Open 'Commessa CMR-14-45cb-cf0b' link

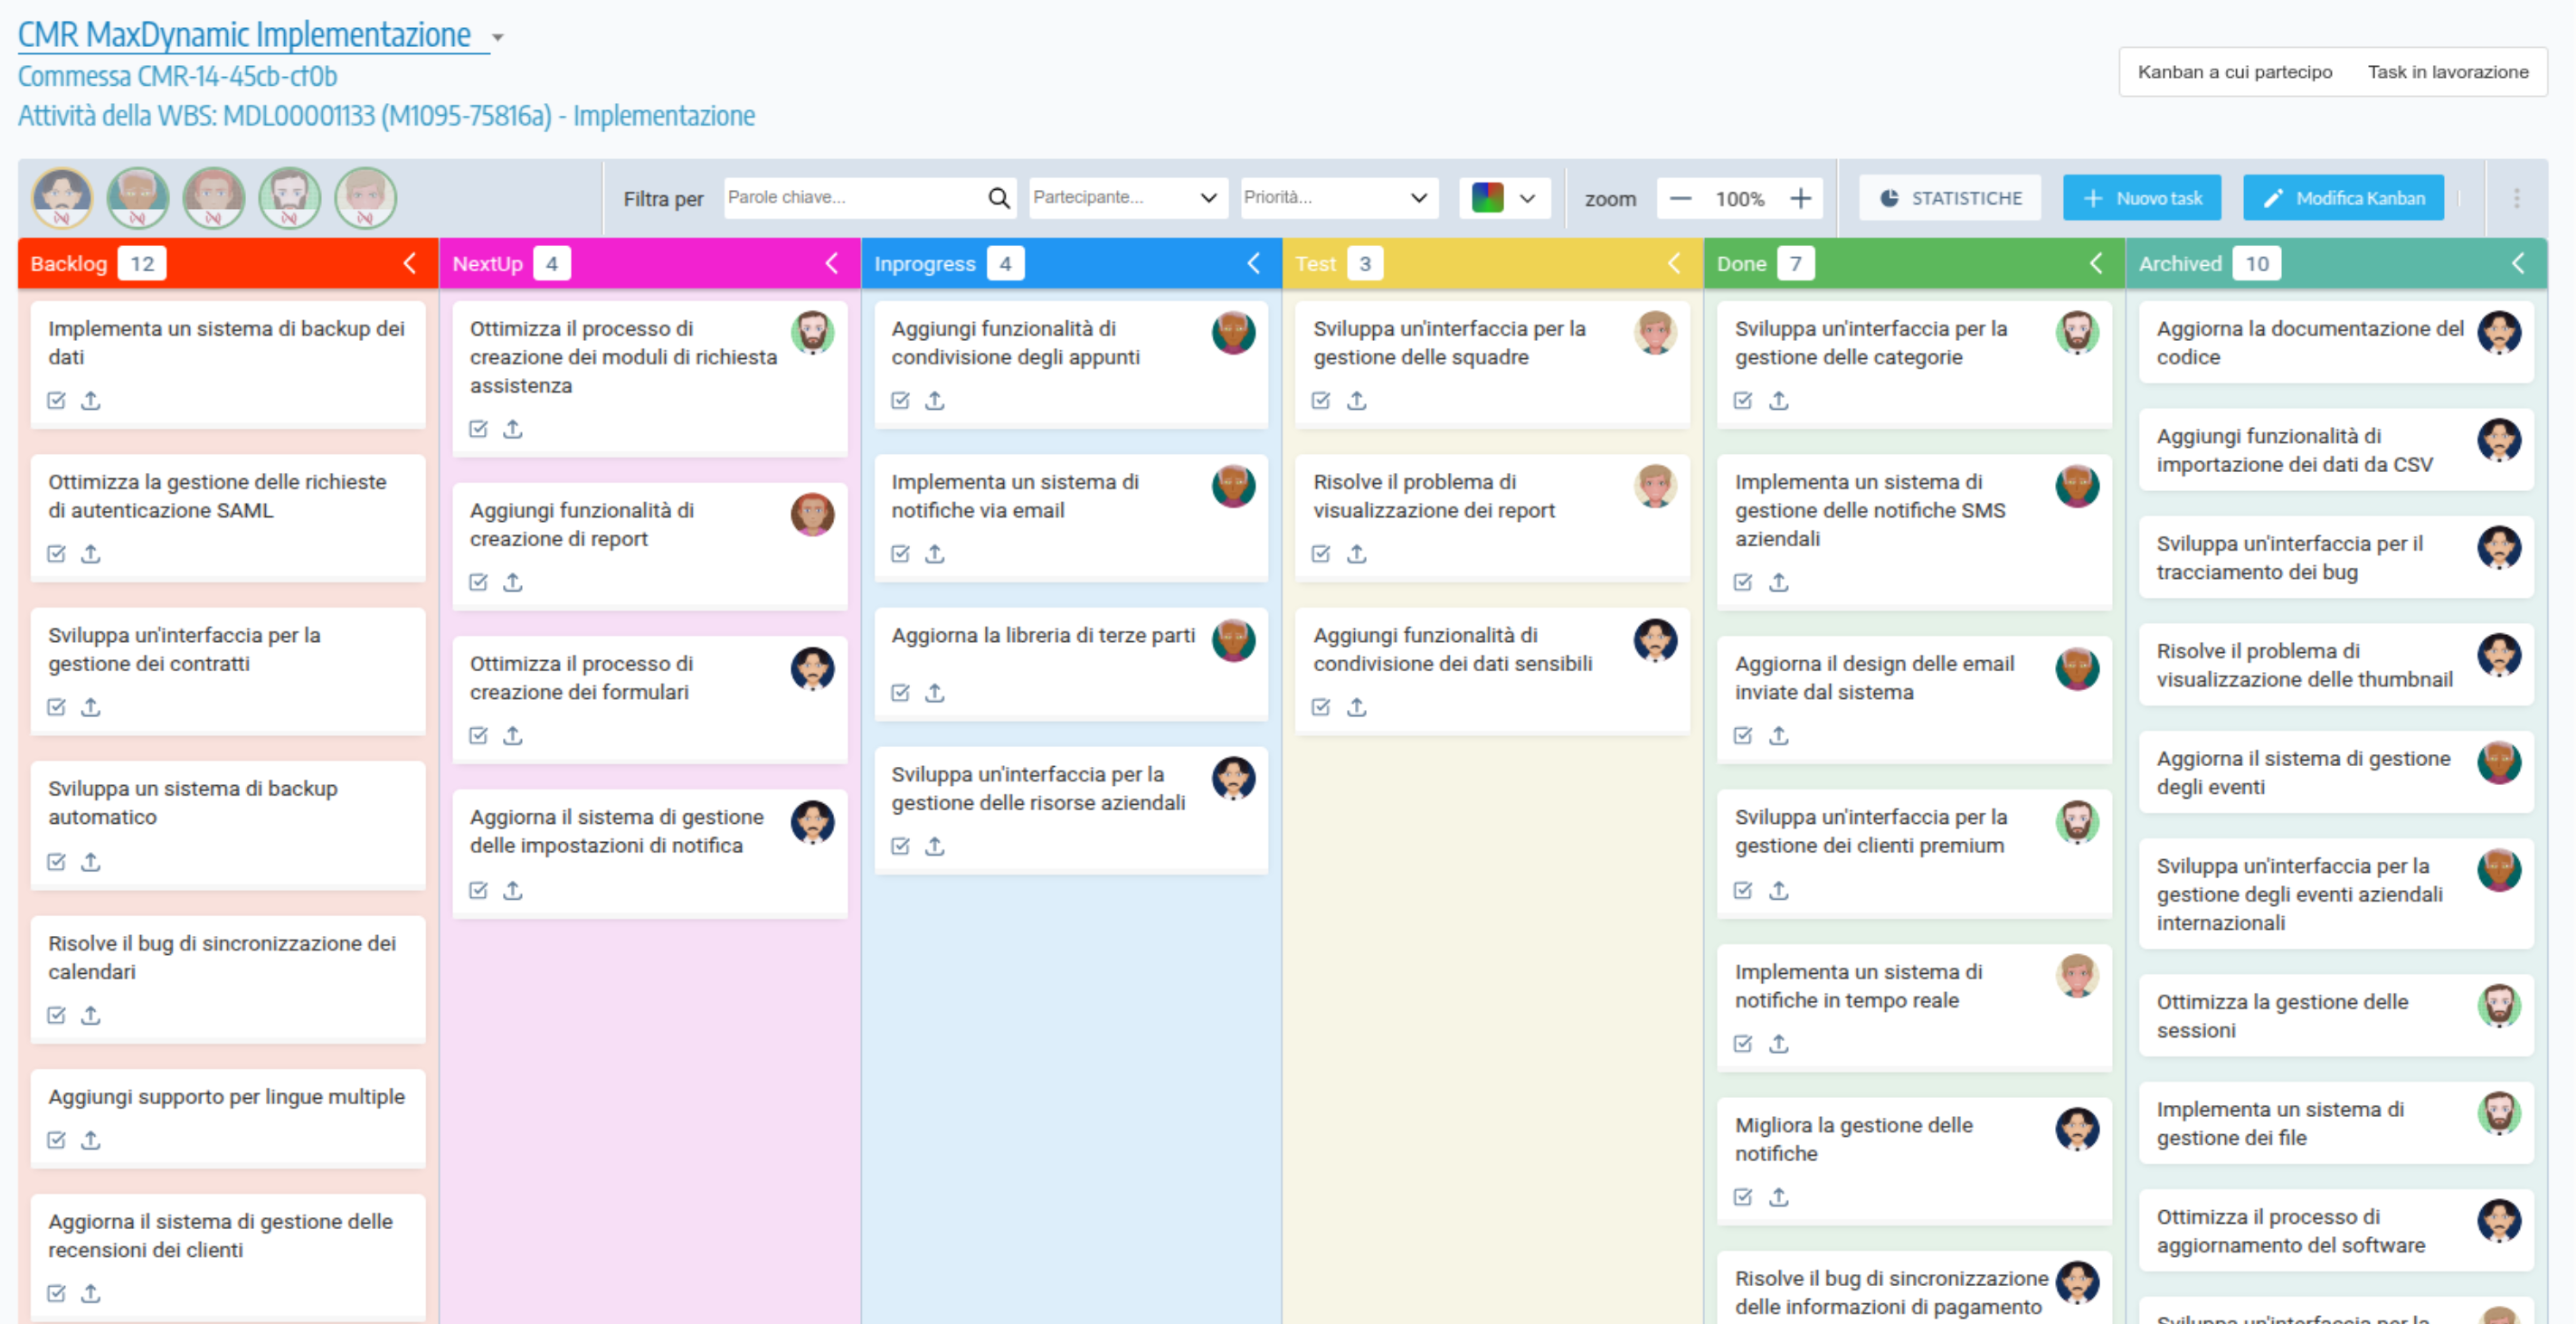point(177,76)
